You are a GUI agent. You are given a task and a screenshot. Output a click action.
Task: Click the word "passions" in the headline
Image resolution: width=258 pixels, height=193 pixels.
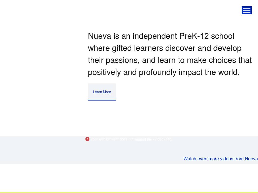pos(122,60)
